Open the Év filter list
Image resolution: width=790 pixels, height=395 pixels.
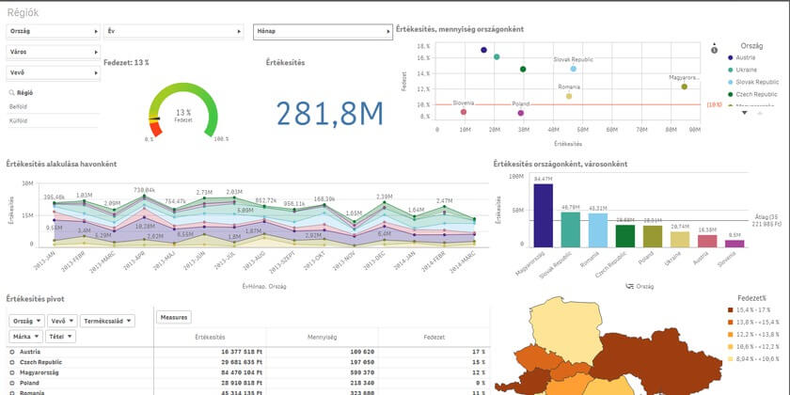pos(174,31)
